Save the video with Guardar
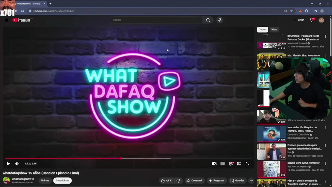This screenshot has width=332, height=187. tap(237, 181)
